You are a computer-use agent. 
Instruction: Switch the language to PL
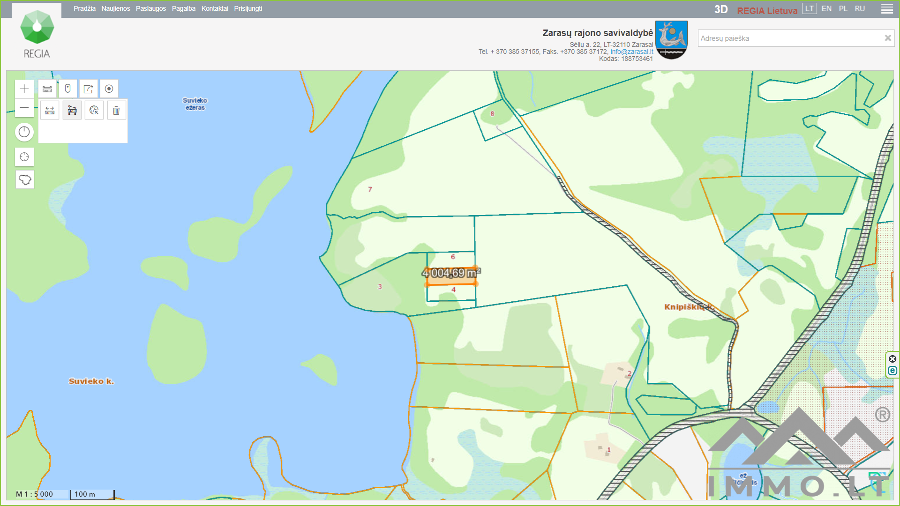[843, 9]
